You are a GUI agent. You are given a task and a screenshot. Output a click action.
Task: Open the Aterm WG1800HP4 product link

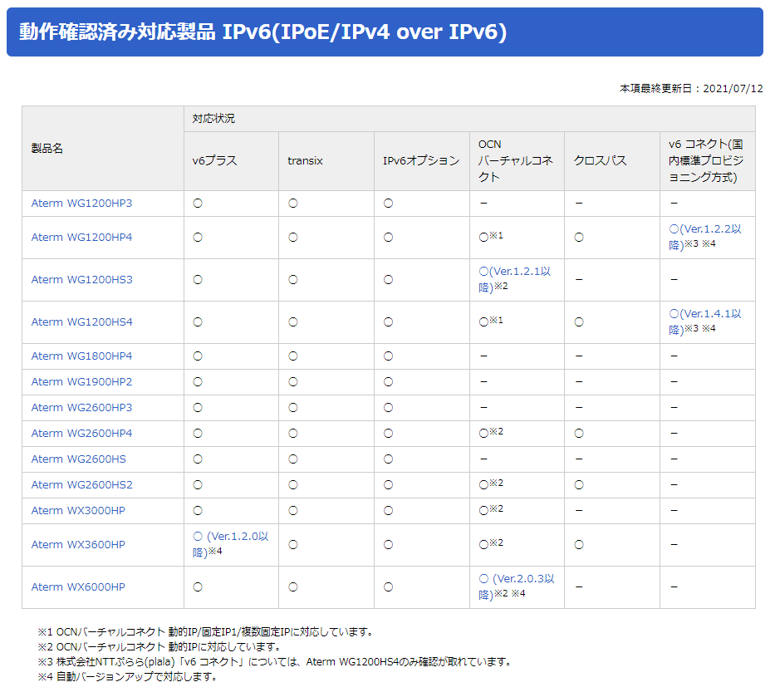tap(81, 356)
